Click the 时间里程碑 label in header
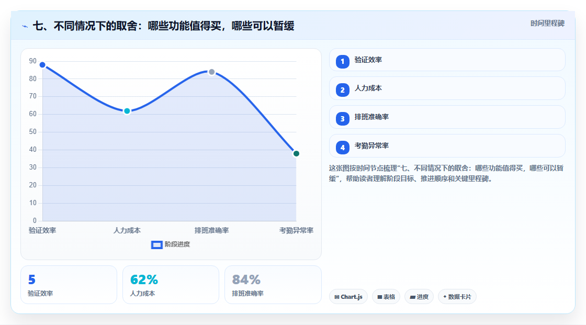This screenshot has height=325, width=586. [547, 23]
